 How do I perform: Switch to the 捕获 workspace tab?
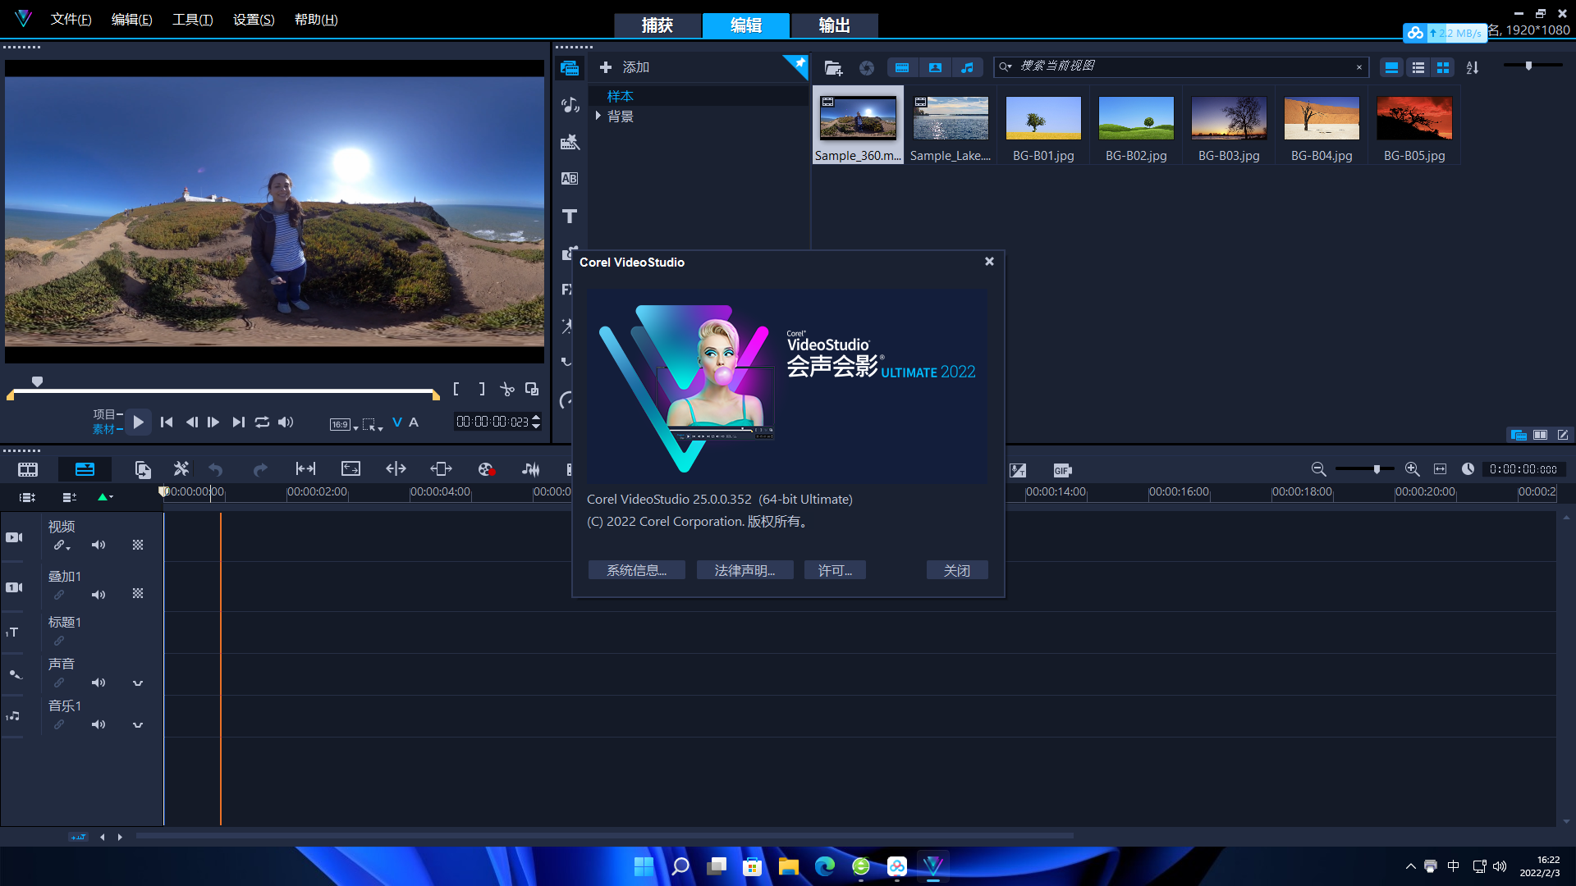(657, 25)
